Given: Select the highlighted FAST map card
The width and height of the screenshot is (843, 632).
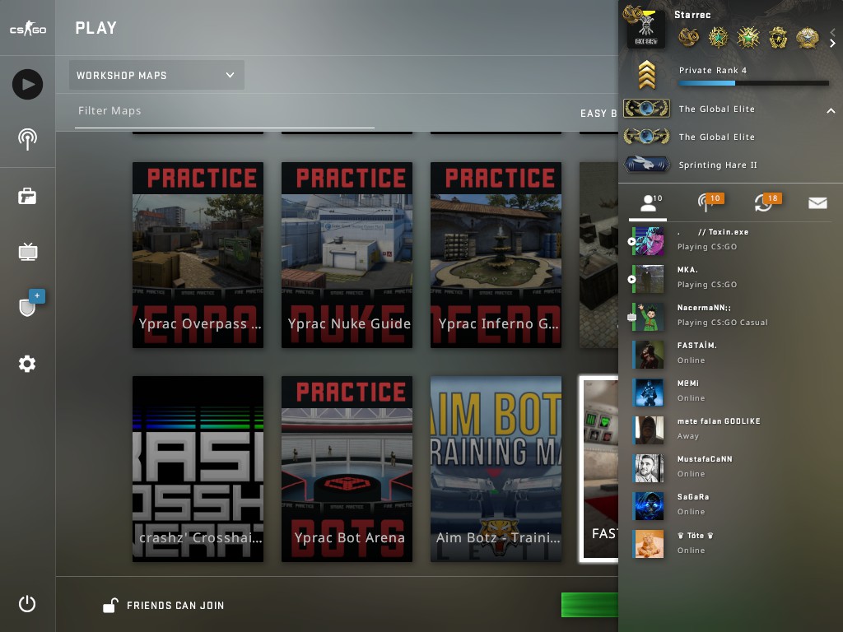Looking at the screenshot, I should [598, 468].
